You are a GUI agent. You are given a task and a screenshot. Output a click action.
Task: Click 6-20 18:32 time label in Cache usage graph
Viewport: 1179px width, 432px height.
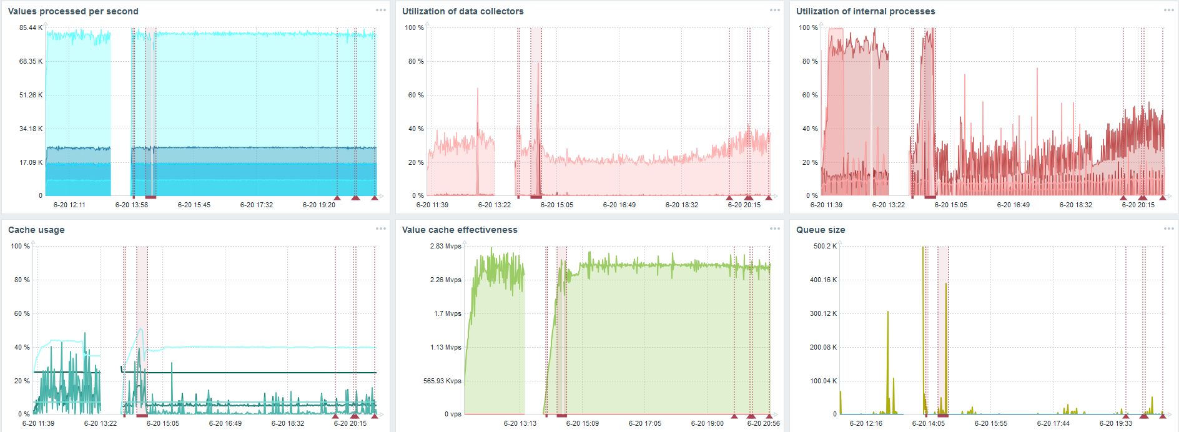[288, 423]
